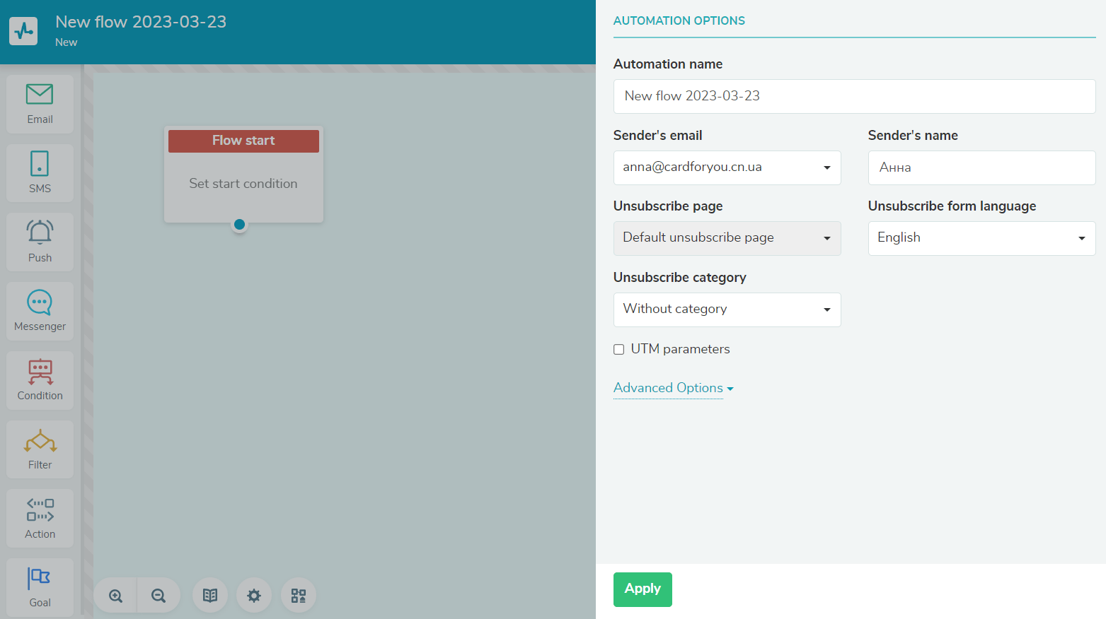Open the Sender's email dropdown
The image size is (1106, 619).
(x=727, y=167)
